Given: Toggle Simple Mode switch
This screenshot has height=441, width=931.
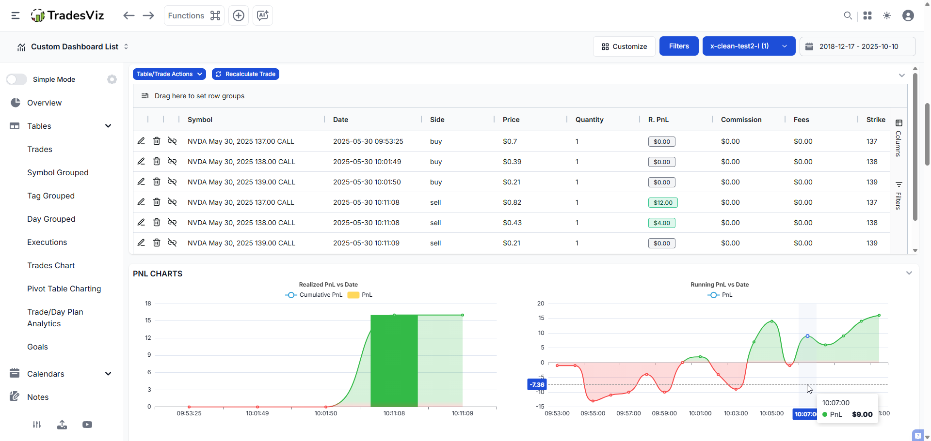Looking at the screenshot, I should point(17,79).
